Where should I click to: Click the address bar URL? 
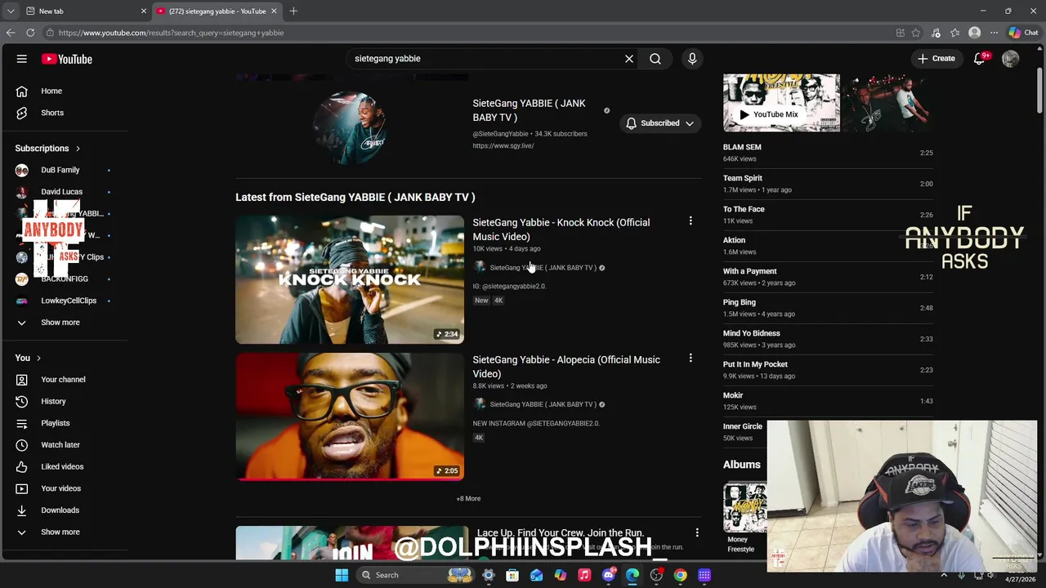(x=171, y=33)
